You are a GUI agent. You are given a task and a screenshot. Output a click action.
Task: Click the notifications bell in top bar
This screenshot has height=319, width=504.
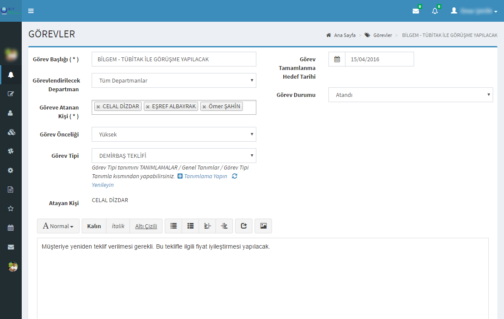[x=435, y=11]
